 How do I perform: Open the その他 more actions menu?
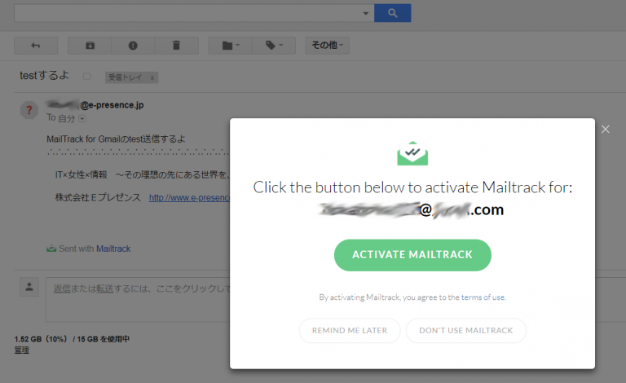click(328, 46)
